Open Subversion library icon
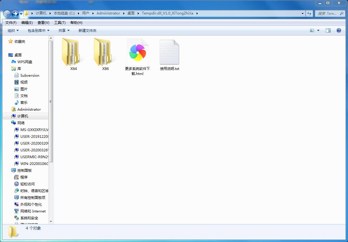The image size is (348, 242). click(17, 75)
